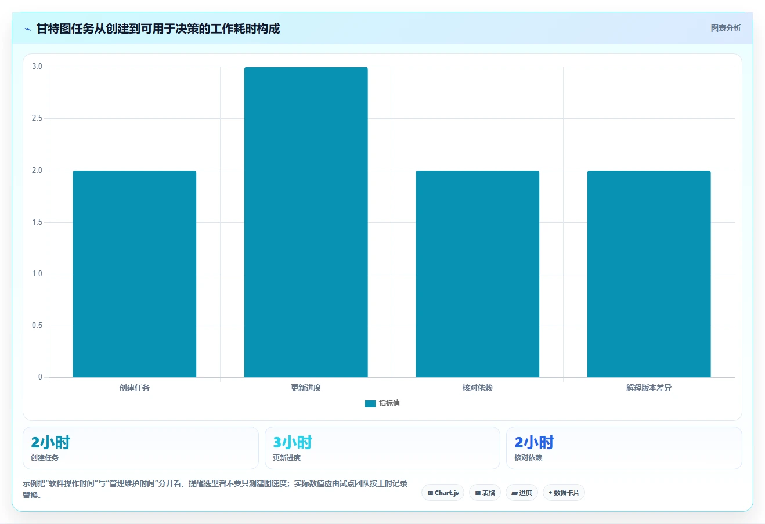The width and height of the screenshot is (765, 524).
Task: Click the chart title 甘特图任务从创建到可用于决策的工作耗时构成
Action: 158,28
